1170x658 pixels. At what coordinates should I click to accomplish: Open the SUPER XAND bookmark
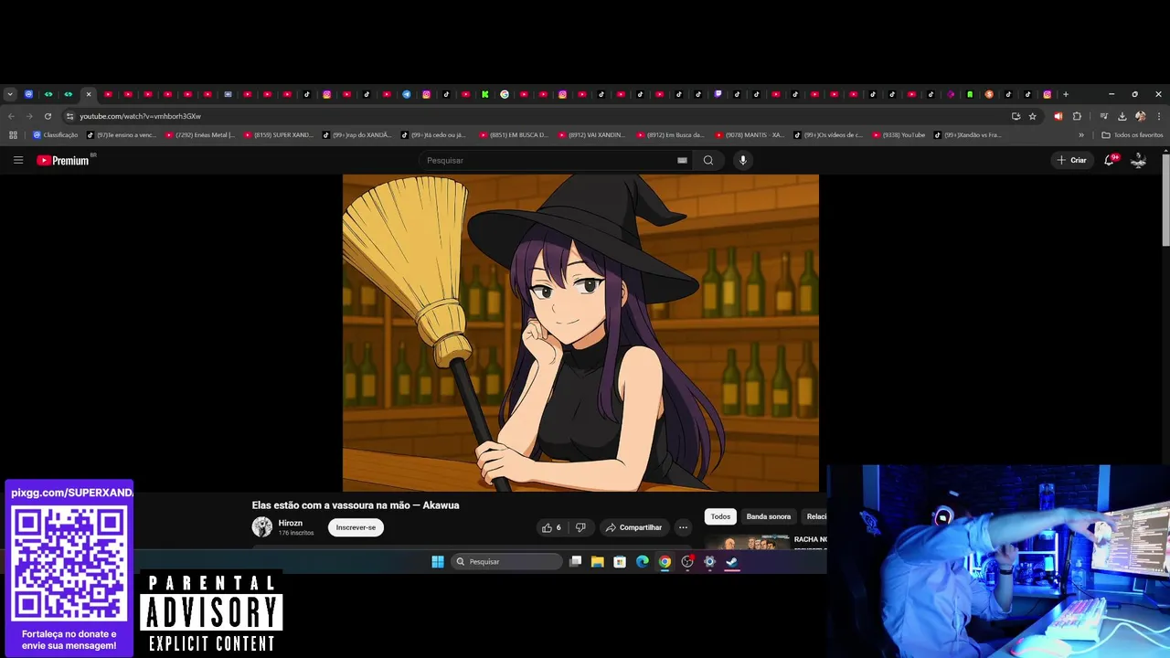[277, 135]
